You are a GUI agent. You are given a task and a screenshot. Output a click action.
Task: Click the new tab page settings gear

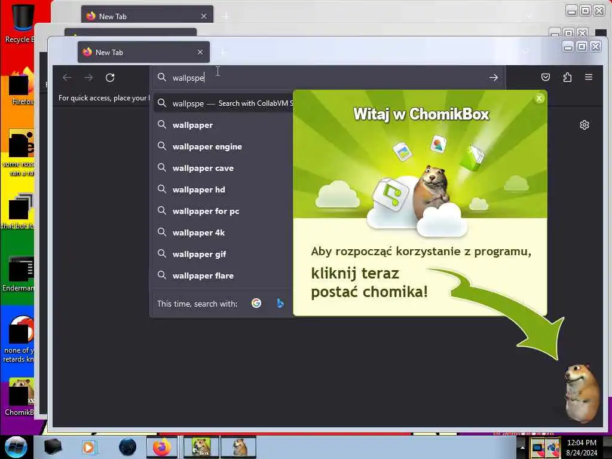(x=585, y=125)
